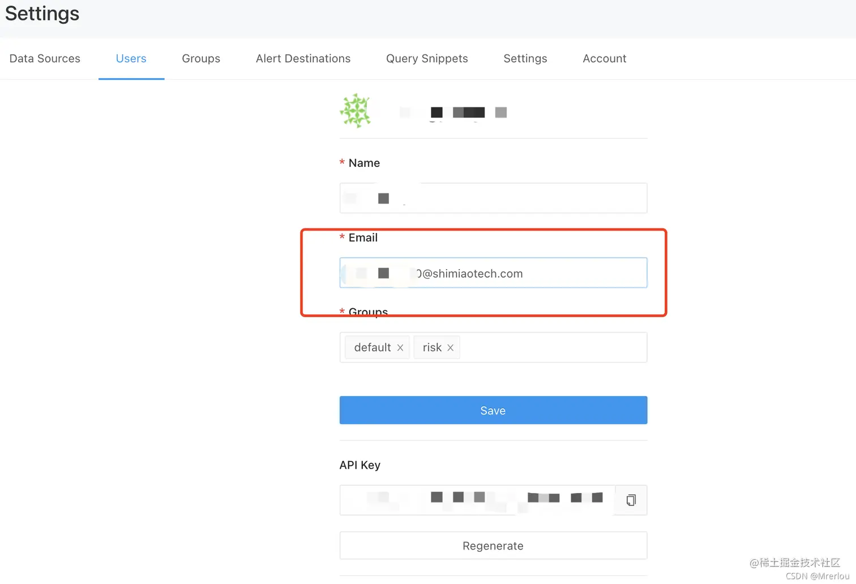The height and width of the screenshot is (584, 856).
Task: Open the Query Snippets tab
Action: pyautogui.click(x=427, y=58)
